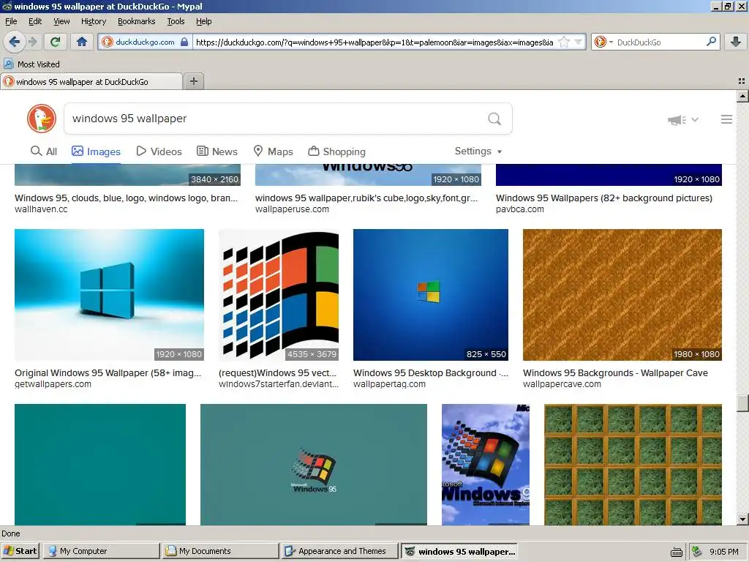Viewport: 749px width, 562px height.
Task: Click the magnifier in the browser search box
Action: click(711, 42)
